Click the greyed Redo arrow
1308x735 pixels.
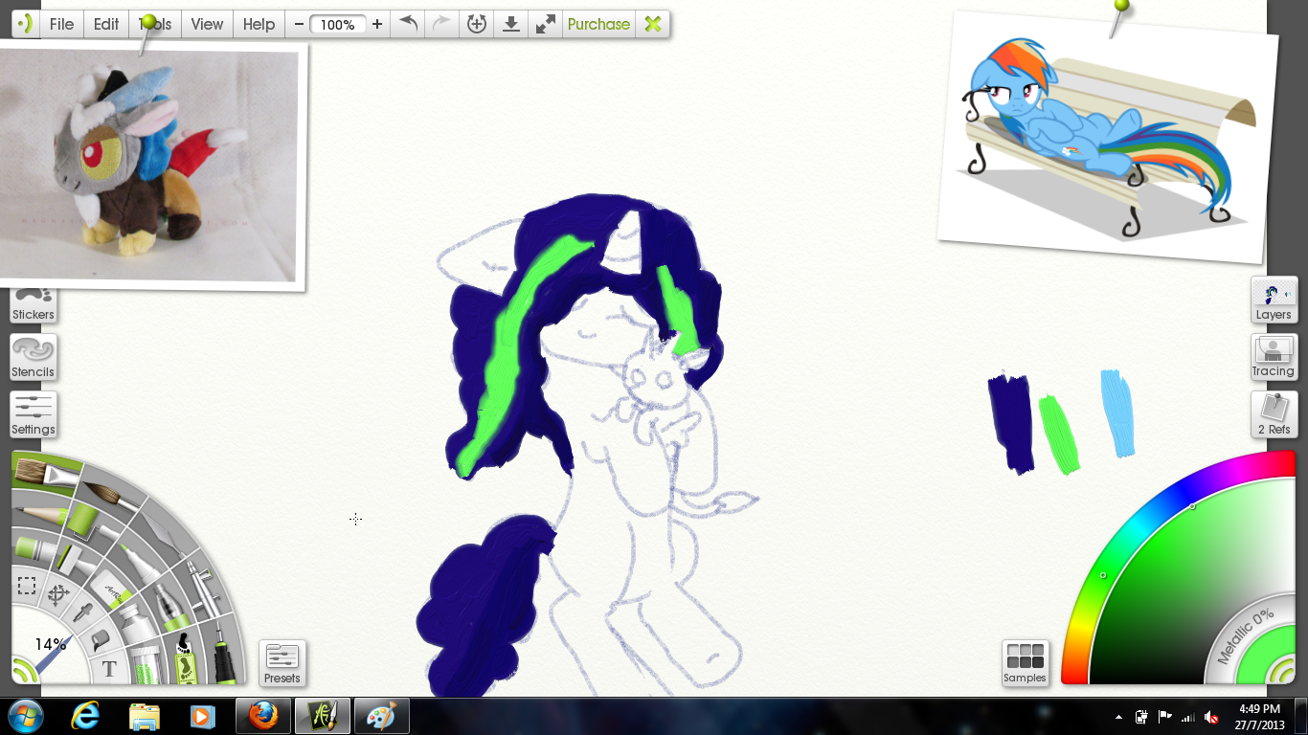[x=441, y=24]
